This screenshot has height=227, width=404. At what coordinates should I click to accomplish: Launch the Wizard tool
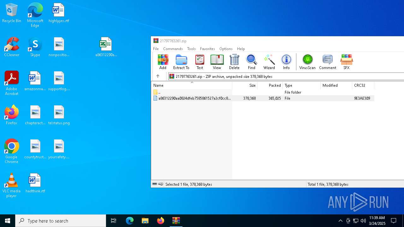(269, 62)
